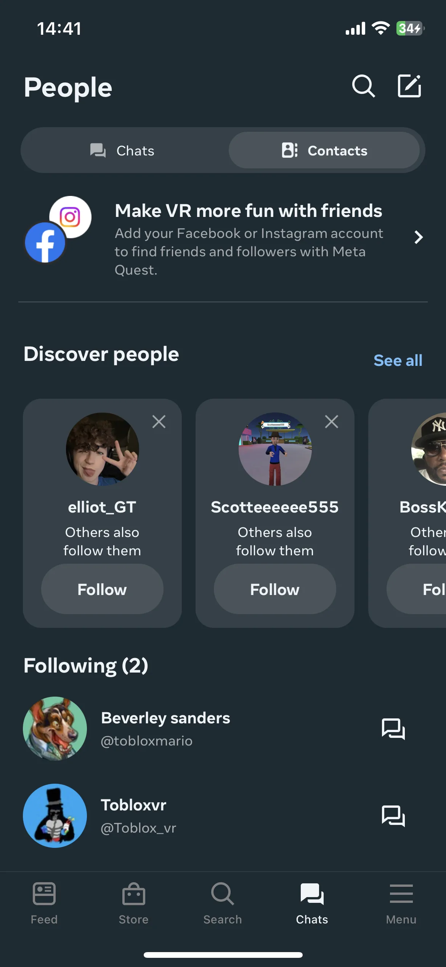Open chat with Tobloxvr via chat icon
The image size is (446, 967).
coord(393,816)
